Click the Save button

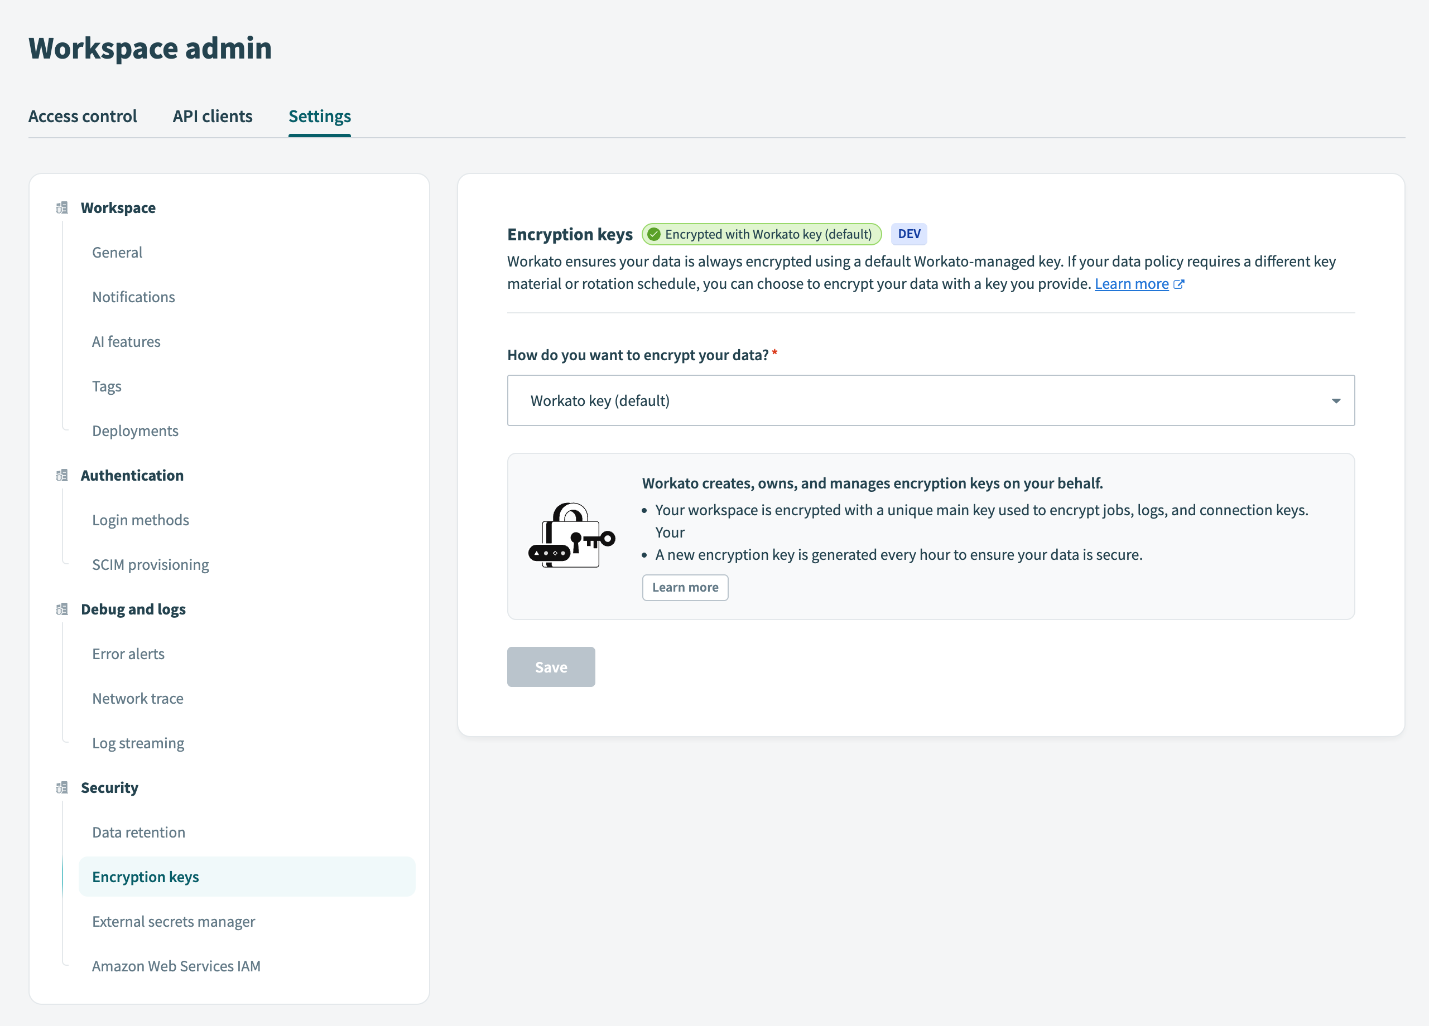point(551,666)
